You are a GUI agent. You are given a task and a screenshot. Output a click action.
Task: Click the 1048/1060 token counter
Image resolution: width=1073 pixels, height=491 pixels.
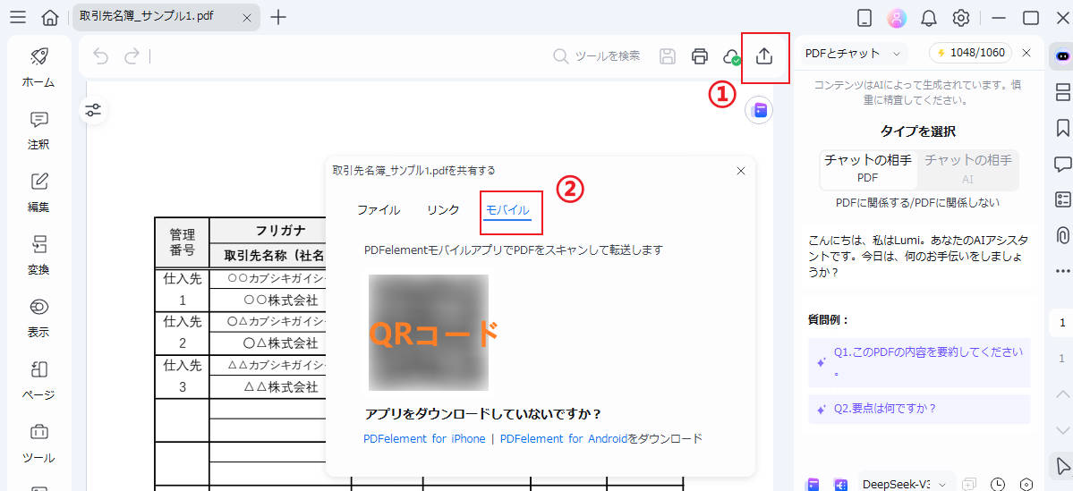pyautogui.click(x=970, y=54)
